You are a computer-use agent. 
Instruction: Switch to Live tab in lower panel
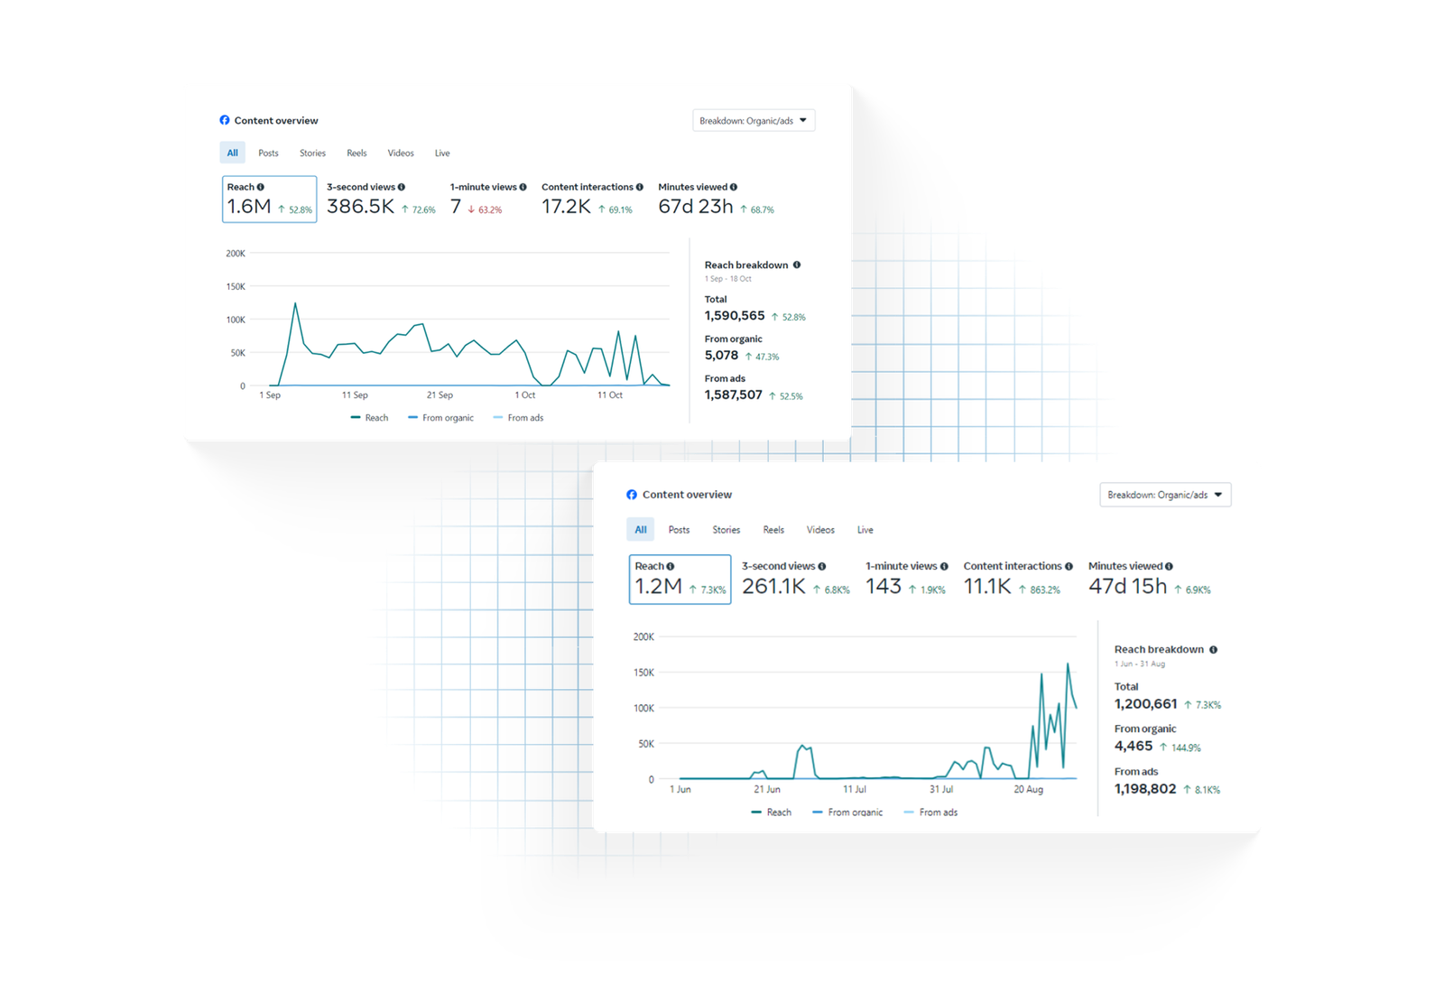tap(865, 530)
